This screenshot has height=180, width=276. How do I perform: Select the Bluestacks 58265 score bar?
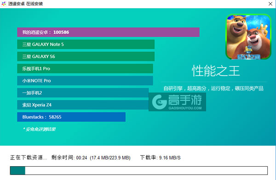(x=71, y=117)
